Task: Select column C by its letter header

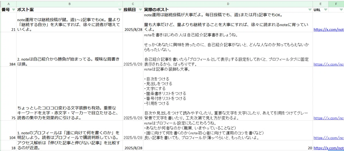Action: (133, 4)
